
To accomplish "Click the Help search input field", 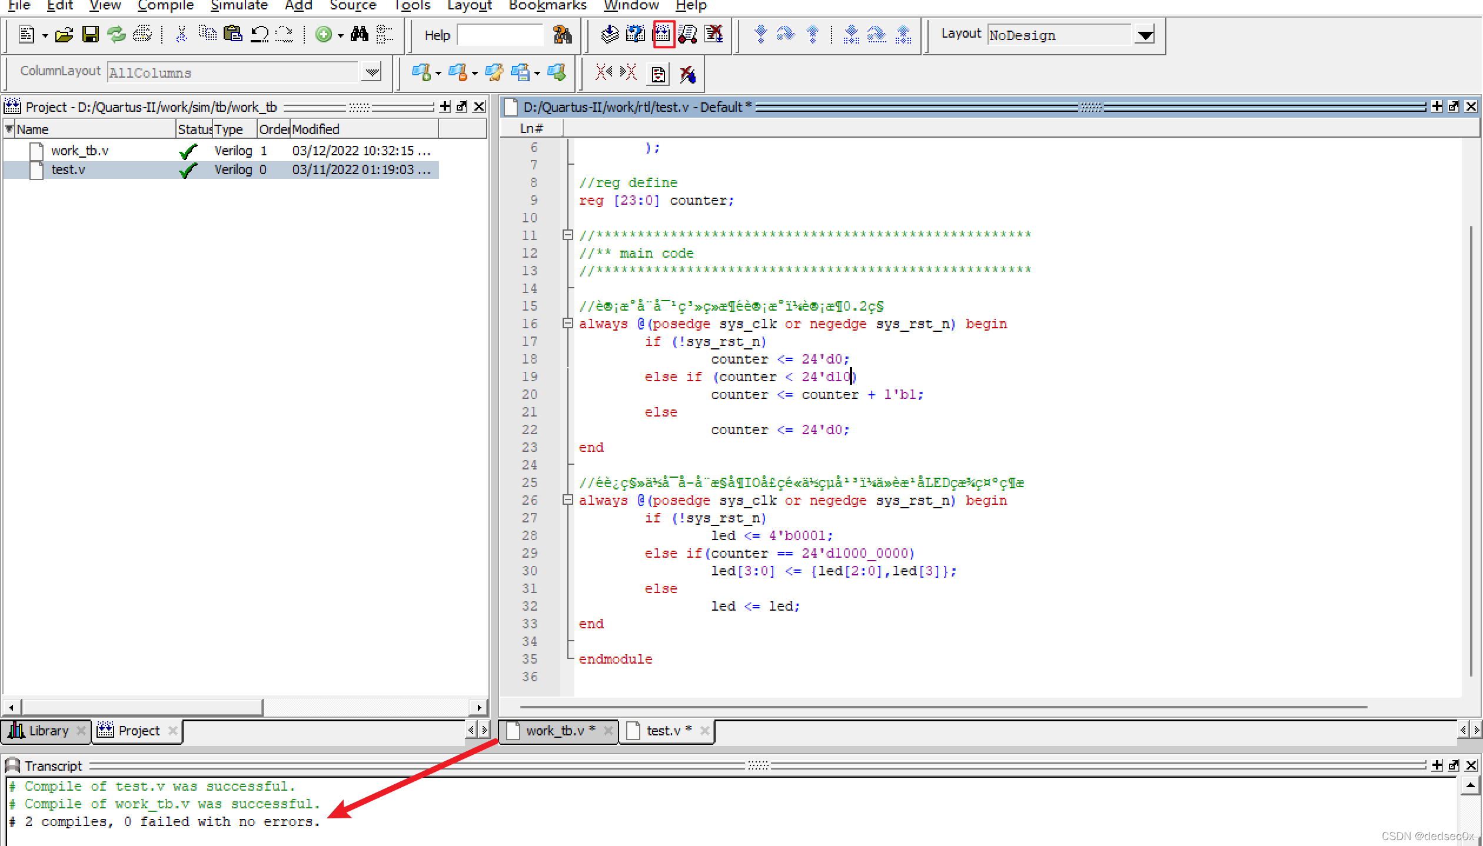I will pos(500,35).
